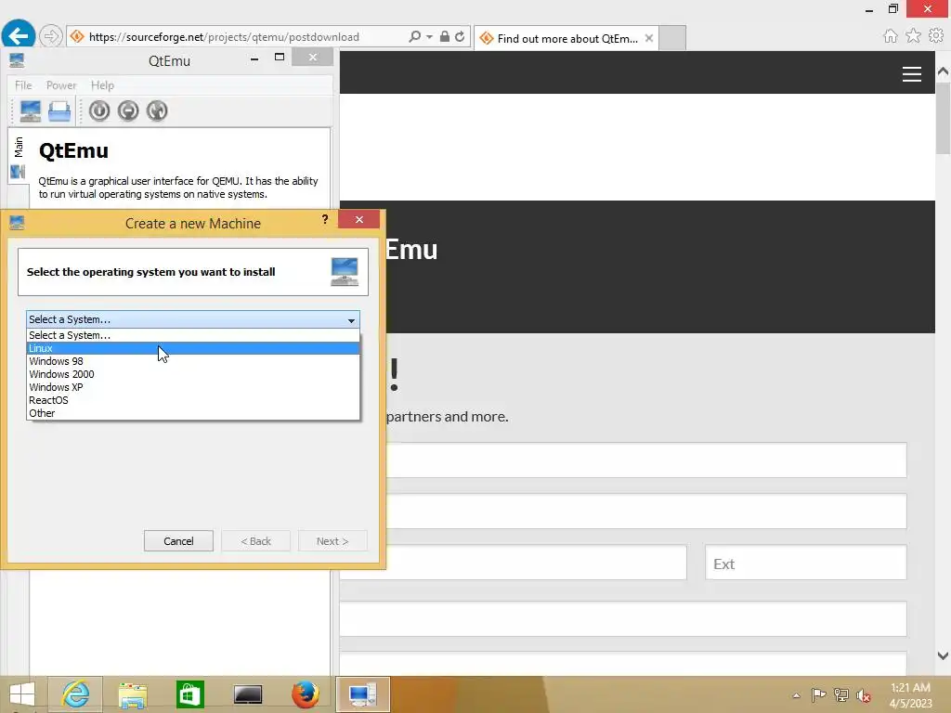Click the QtEmu taskbar icon
Screen dimensions: 951x713
(x=363, y=694)
